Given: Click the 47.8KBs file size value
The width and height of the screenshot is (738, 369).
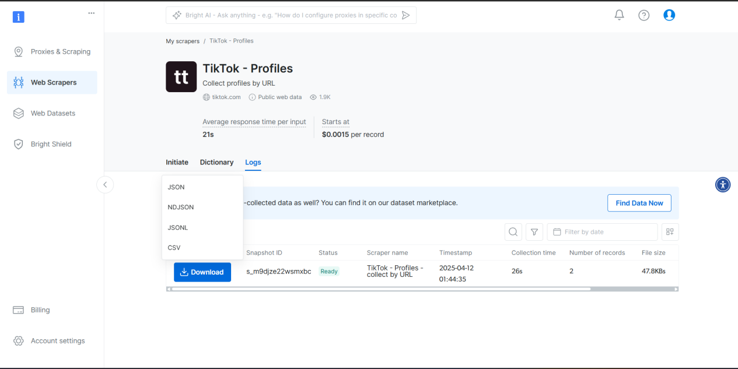Looking at the screenshot, I should pos(653,272).
